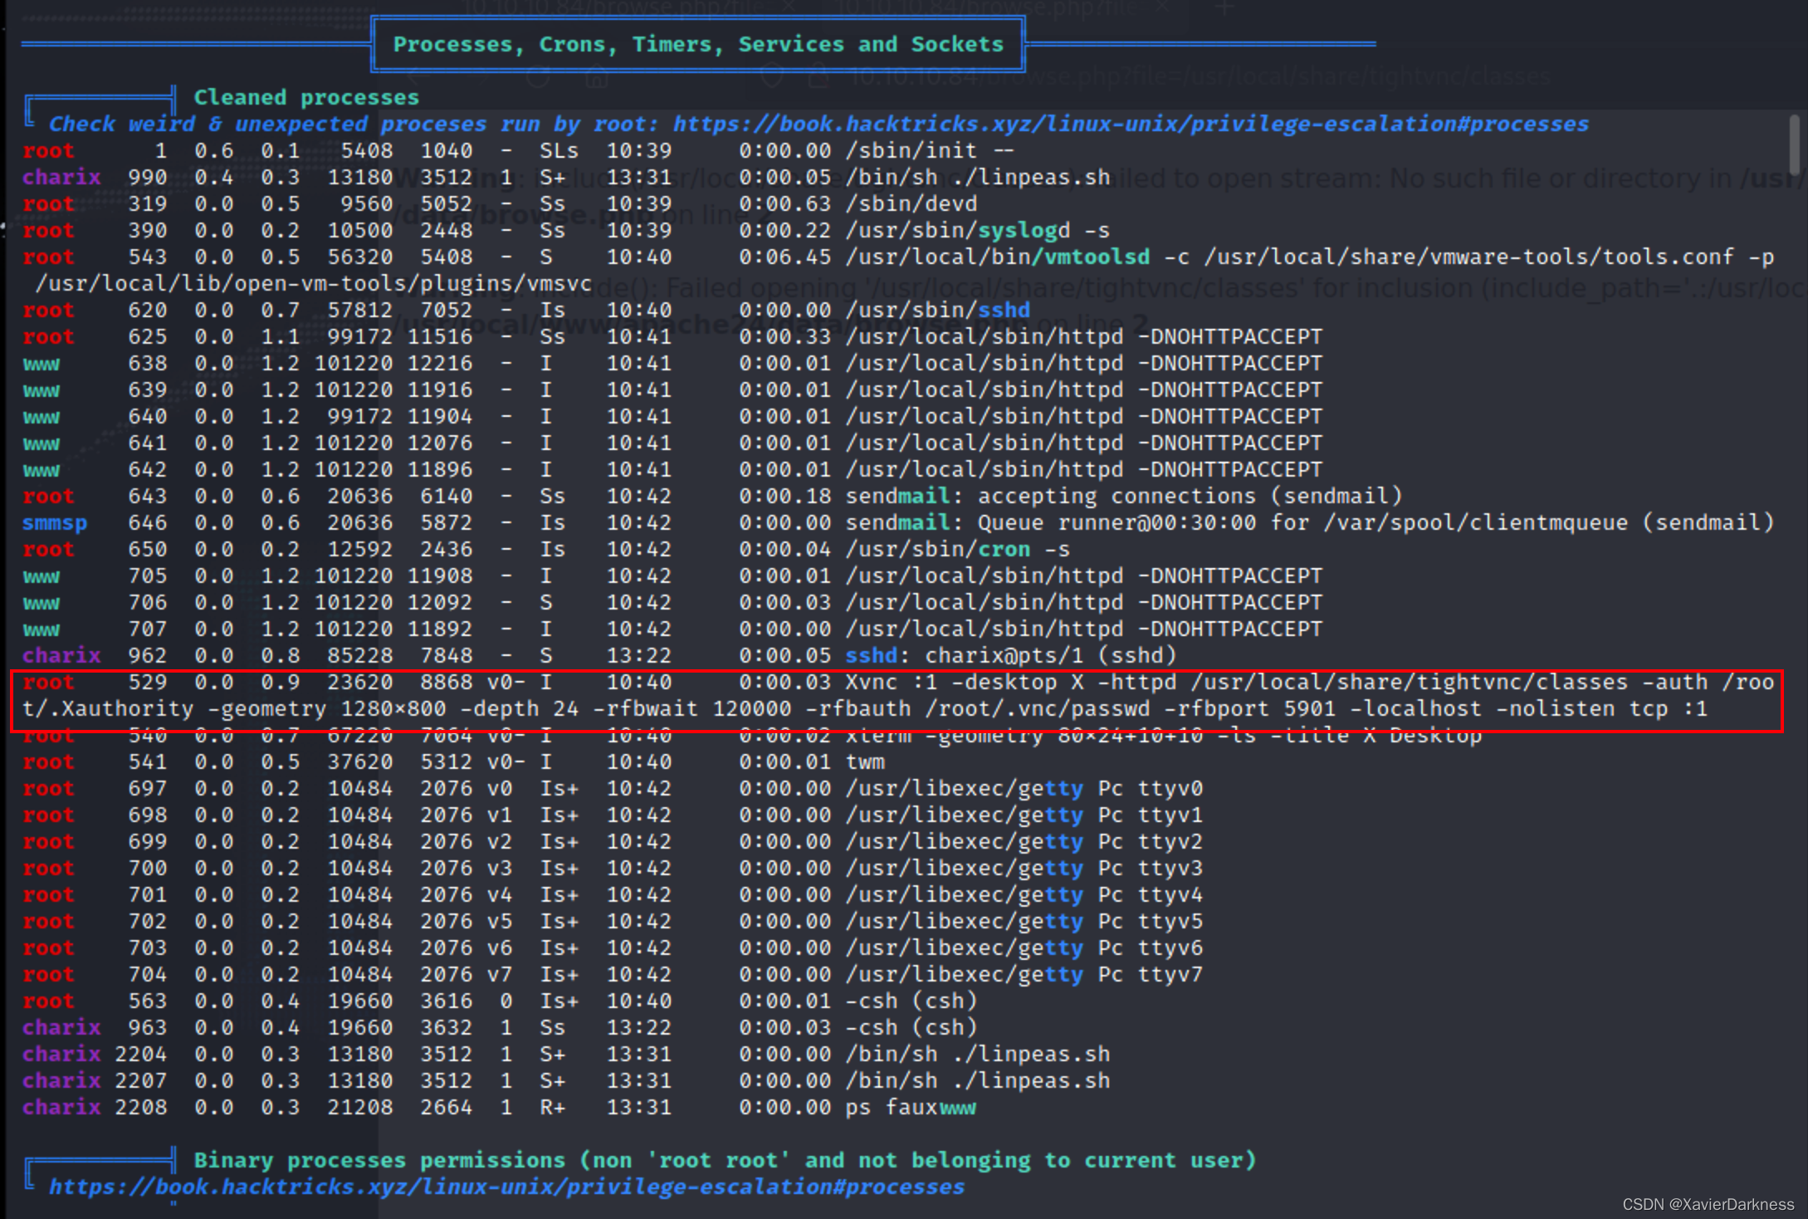Click the 'Cleaned processes' section heading
The height and width of the screenshot is (1219, 1808).
tap(306, 97)
